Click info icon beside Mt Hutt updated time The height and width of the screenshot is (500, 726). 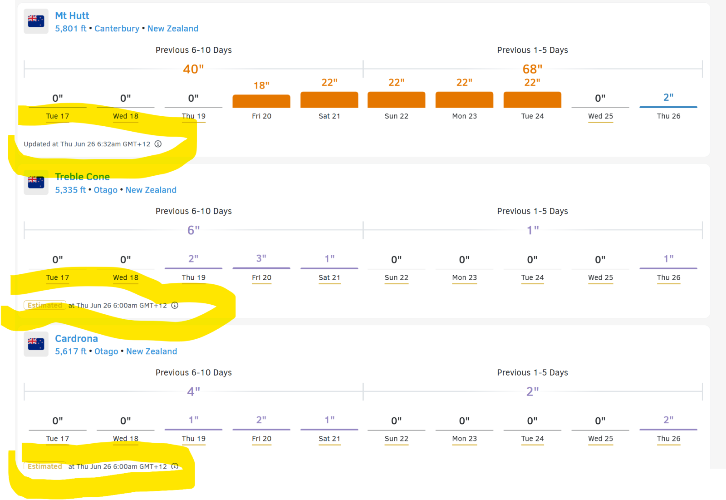click(x=158, y=144)
